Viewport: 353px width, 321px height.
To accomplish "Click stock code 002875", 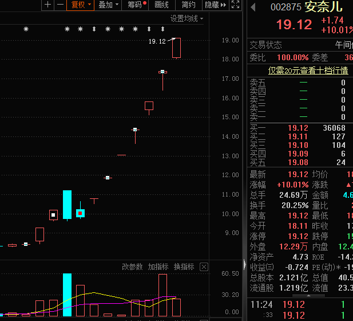I will pyautogui.click(x=285, y=7).
